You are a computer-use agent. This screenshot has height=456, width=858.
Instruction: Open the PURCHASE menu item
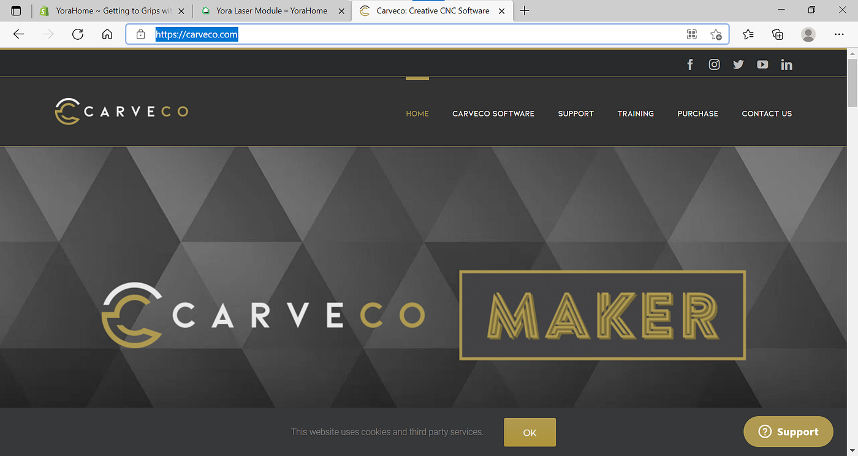pyautogui.click(x=698, y=113)
